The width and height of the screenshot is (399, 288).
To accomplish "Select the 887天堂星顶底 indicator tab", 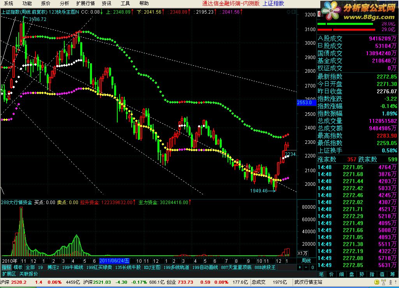I will [236, 267].
